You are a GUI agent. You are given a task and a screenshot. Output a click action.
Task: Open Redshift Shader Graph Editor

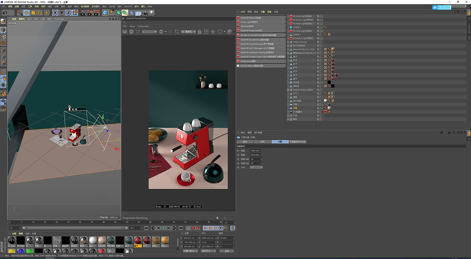click(x=261, y=57)
